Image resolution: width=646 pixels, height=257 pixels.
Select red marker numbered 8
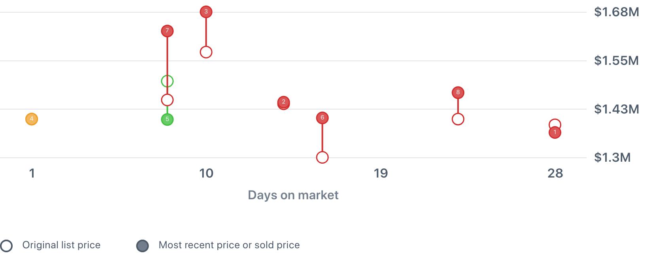[458, 93]
